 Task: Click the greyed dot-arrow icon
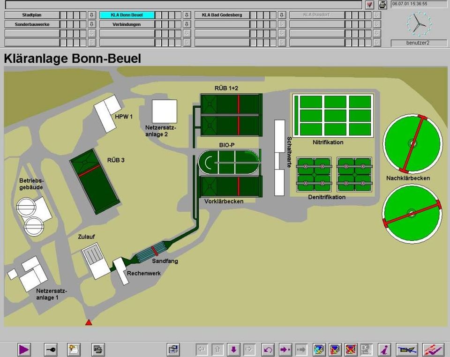tap(301, 350)
